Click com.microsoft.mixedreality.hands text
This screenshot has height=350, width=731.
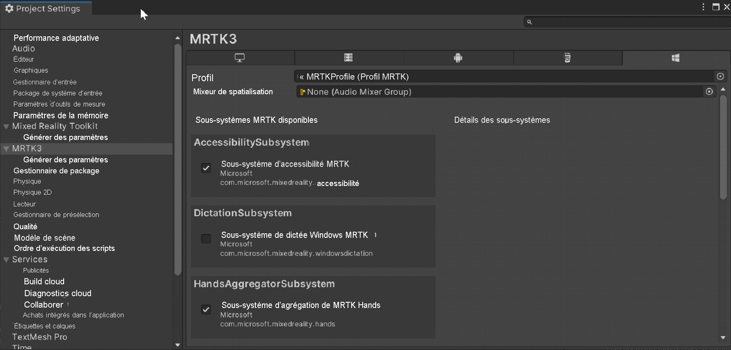pyautogui.click(x=278, y=324)
